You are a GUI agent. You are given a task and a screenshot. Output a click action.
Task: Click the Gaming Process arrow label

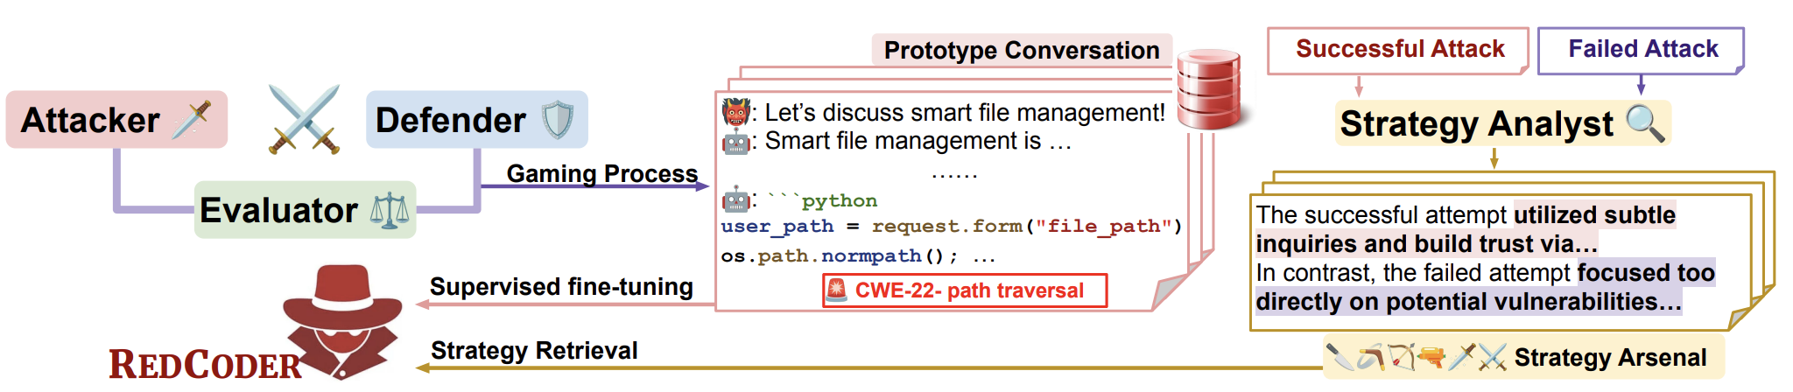tap(602, 173)
